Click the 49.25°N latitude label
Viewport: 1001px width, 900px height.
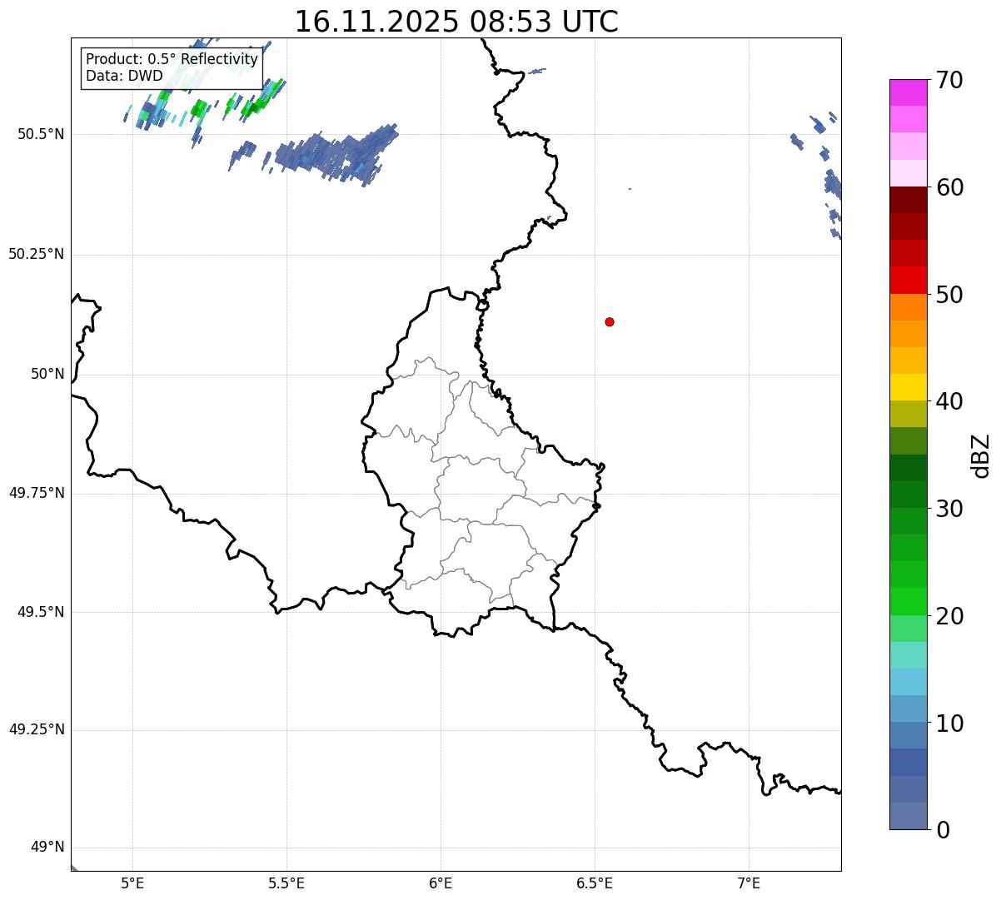click(36, 729)
